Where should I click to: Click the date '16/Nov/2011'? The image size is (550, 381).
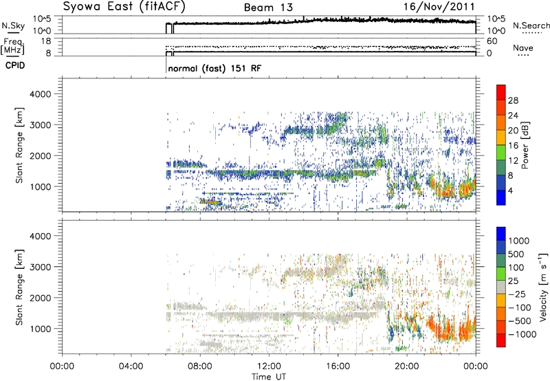point(439,7)
